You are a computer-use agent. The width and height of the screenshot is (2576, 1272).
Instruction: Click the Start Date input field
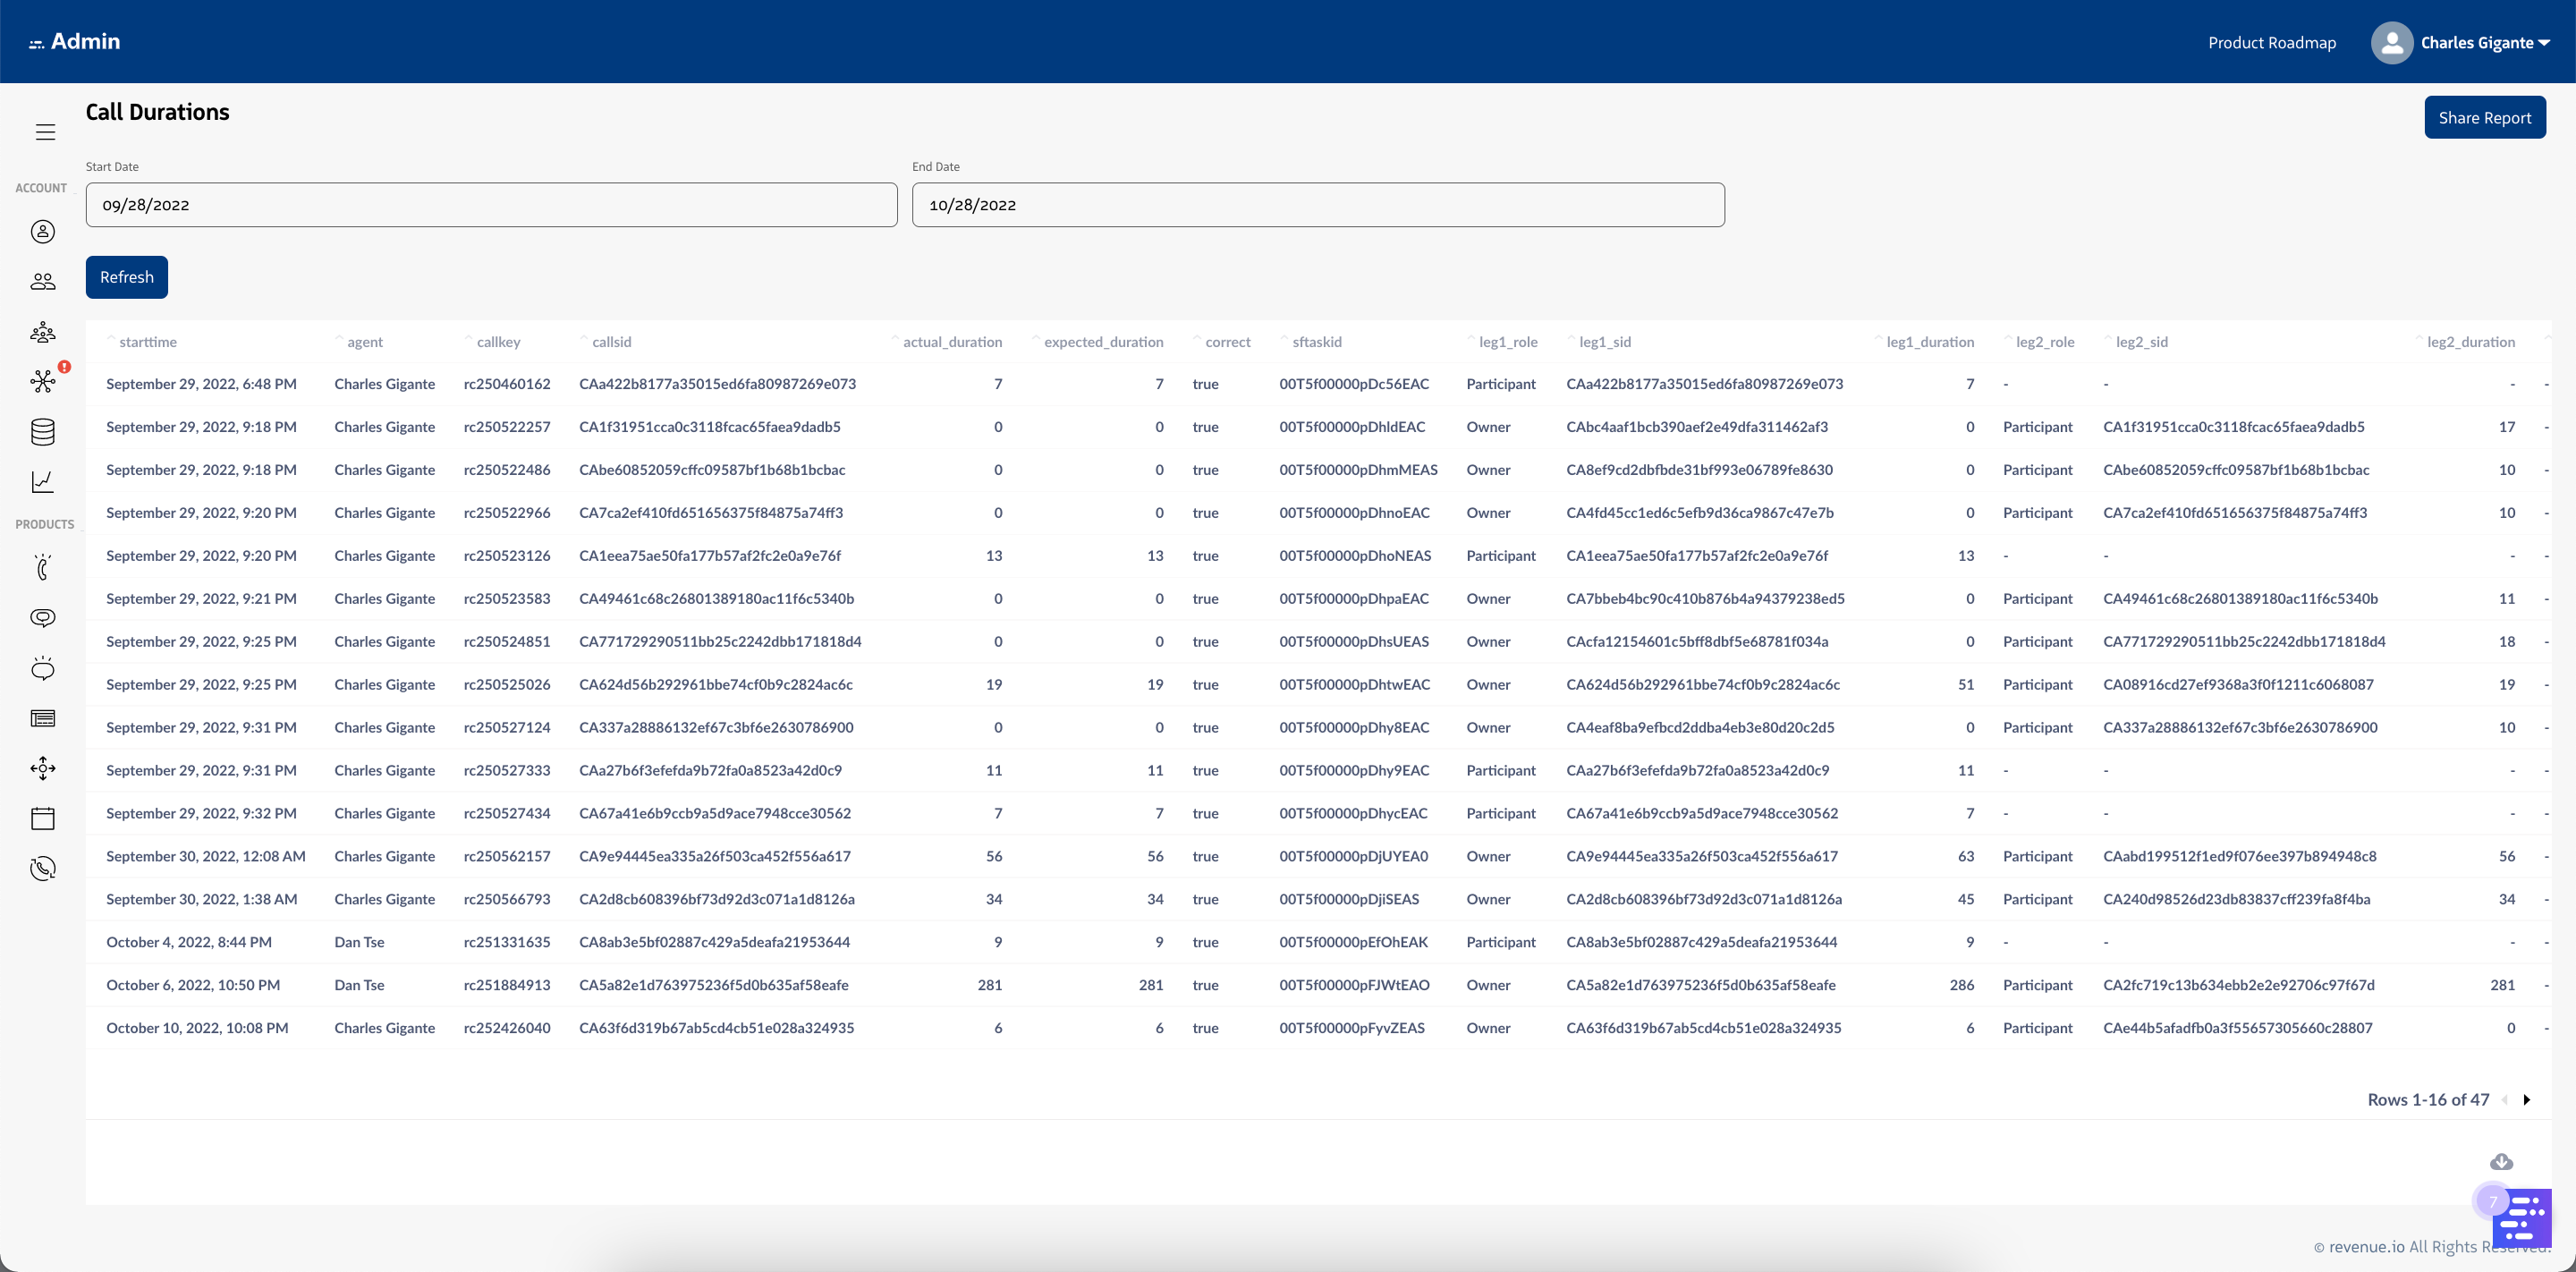tap(491, 205)
